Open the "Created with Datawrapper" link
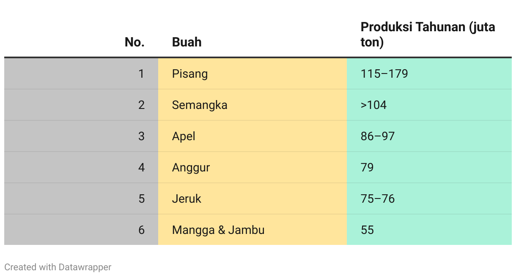 tap(58, 267)
